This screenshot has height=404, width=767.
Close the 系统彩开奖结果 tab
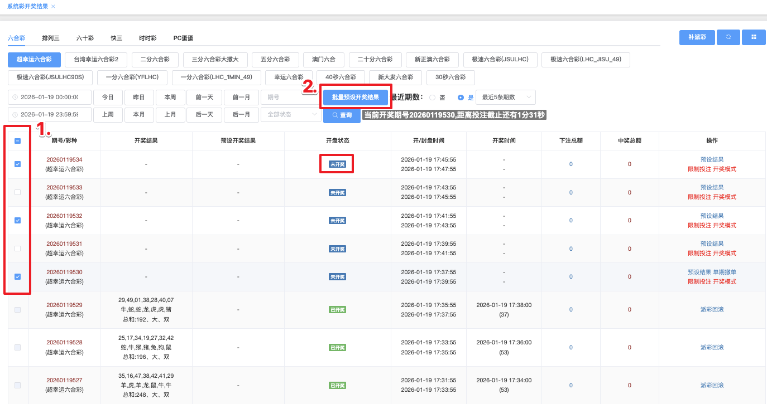(x=53, y=6)
